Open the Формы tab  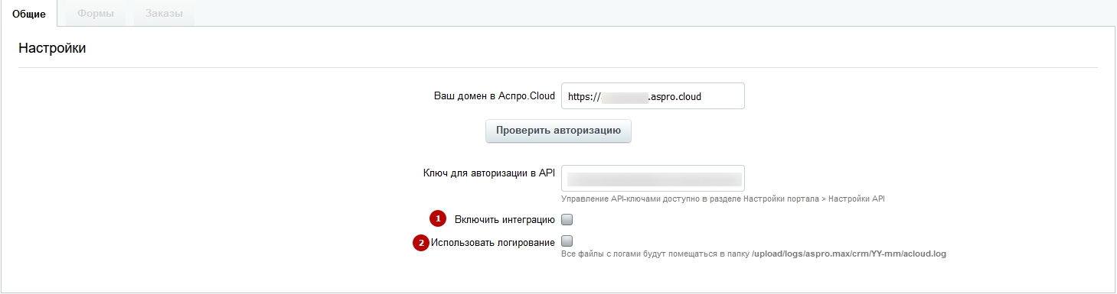pyautogui.click(x=96, y=14)
